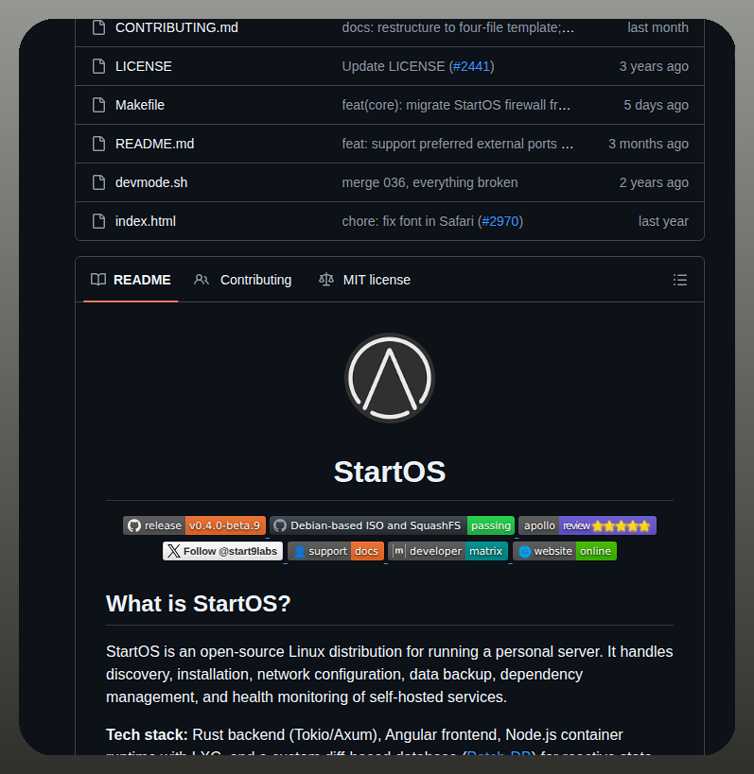The height and width of the screenshot is (774, 754).
Task: Open pull request #2970 link
Action: (500, 221)
